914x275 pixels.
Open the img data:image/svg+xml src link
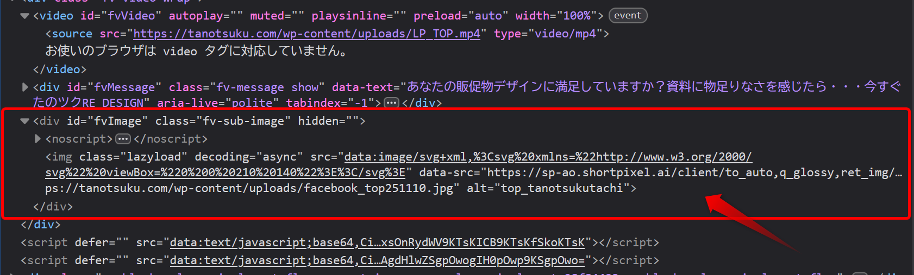click(548, 157)
